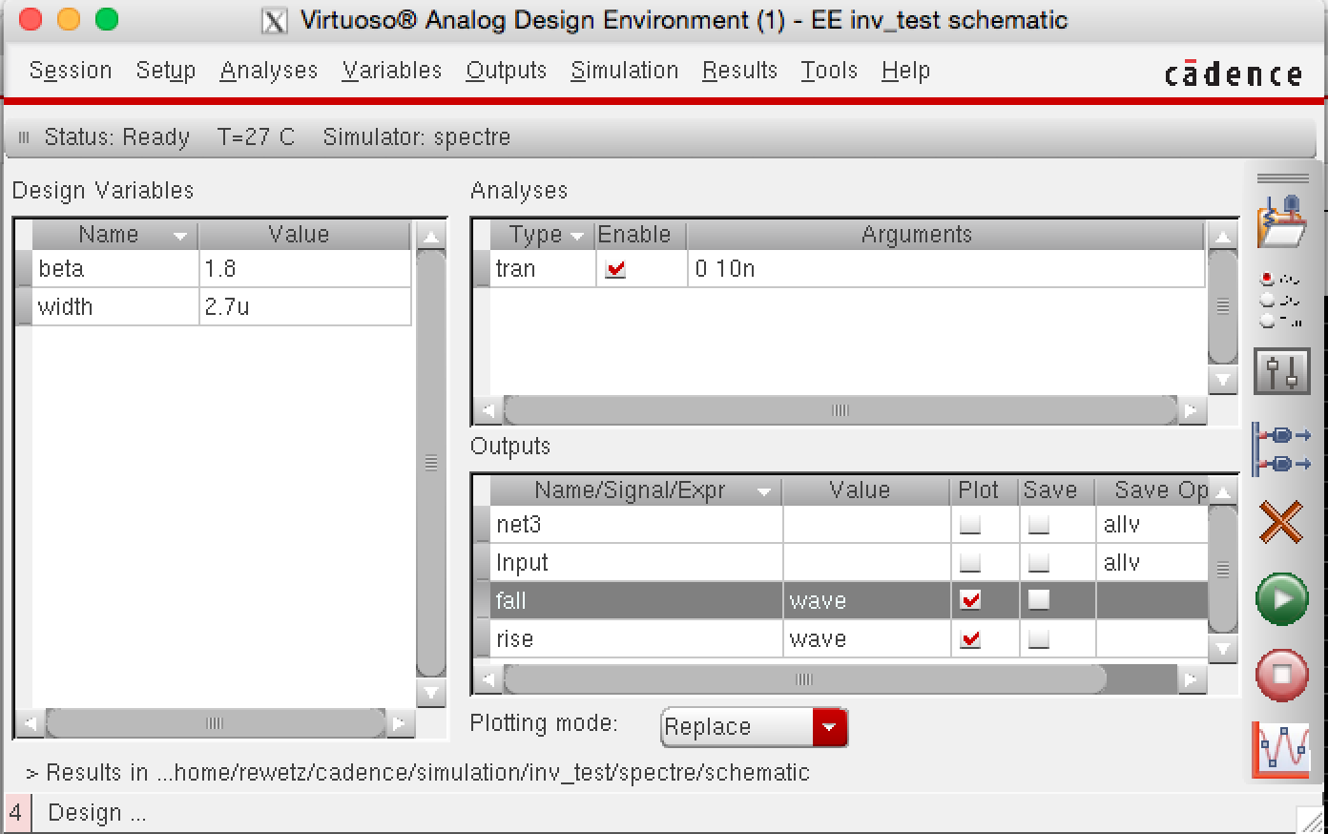Disable the tran analysis checkbox
1328x834 pixels.
615,270
